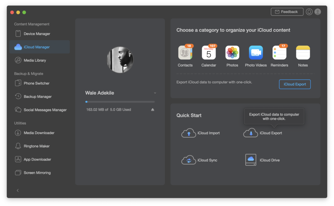Click the iCloud Import label
The height and width of the screenshot is (206, 334).
point(208,133)
